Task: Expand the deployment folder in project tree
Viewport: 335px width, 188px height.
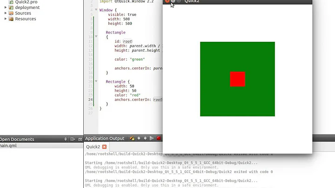Action: (x=6, y=7)
